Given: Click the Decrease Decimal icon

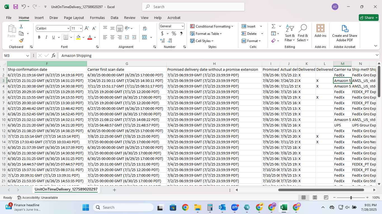Looking at the screenshot, I should (170, 41).
